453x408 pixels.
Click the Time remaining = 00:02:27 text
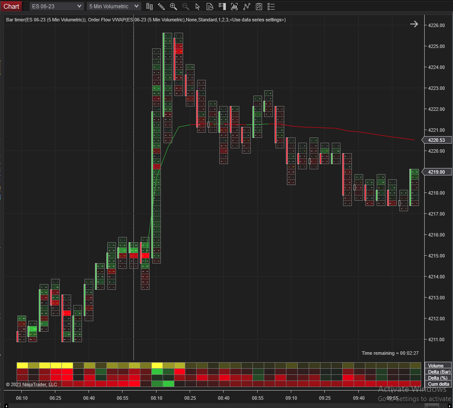click(x=390, y=353)
